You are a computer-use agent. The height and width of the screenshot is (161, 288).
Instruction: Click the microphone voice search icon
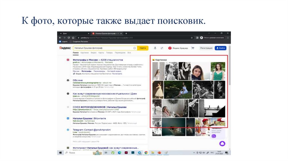155,48
